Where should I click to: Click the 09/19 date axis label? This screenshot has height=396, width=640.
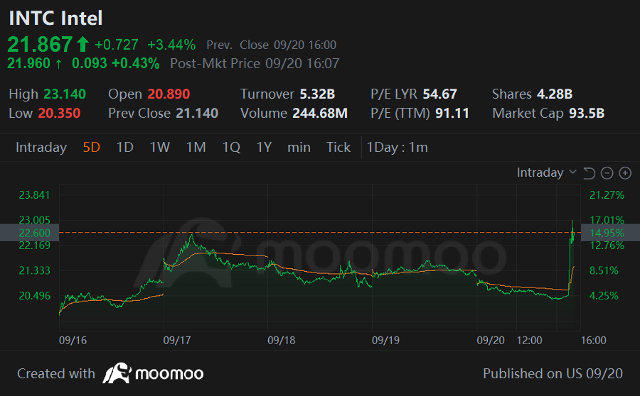[385, 341]
